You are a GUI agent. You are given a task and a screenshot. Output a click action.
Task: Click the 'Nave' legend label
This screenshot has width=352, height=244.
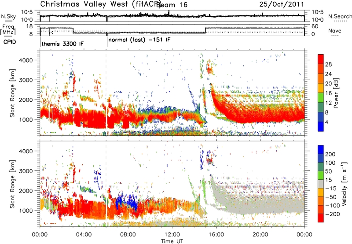point(335,31)
